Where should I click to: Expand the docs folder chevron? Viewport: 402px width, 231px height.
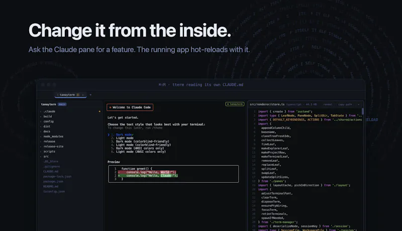41,131
